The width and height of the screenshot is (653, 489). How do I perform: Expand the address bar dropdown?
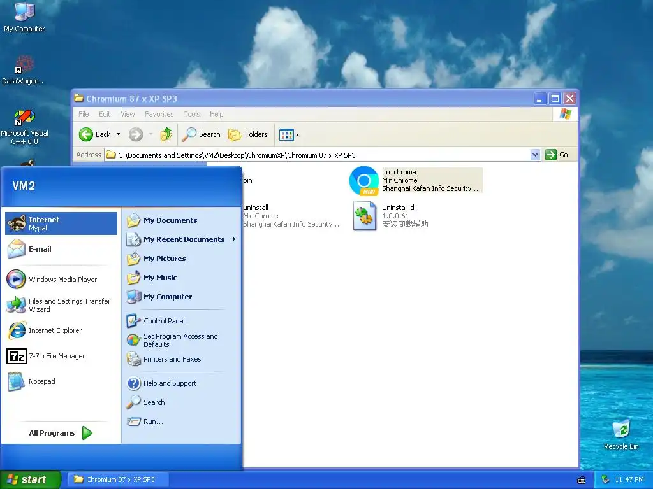[x=535, y=155]
